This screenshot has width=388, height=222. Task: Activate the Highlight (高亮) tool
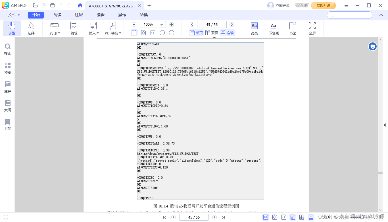point(254,28)
